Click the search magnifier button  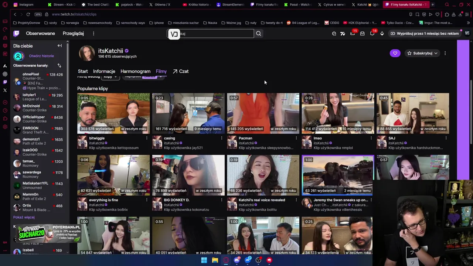pos(259,34)
